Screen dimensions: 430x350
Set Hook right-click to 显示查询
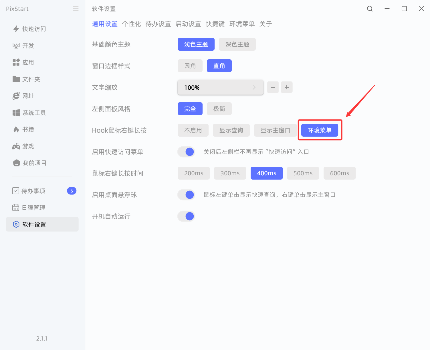click(x=231, y=130)
